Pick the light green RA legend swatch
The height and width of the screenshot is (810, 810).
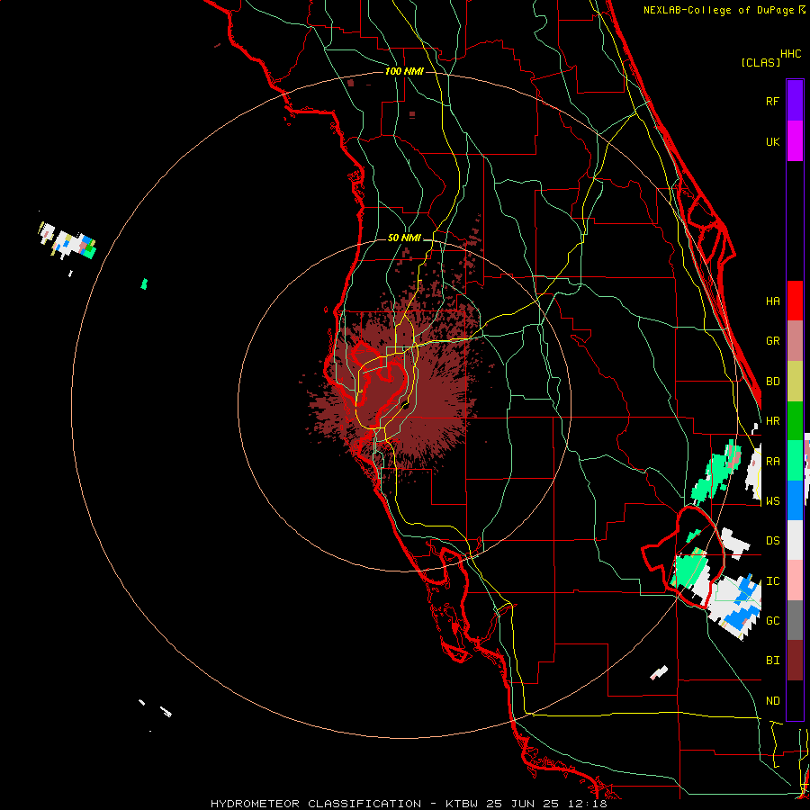tap(795, 461)
